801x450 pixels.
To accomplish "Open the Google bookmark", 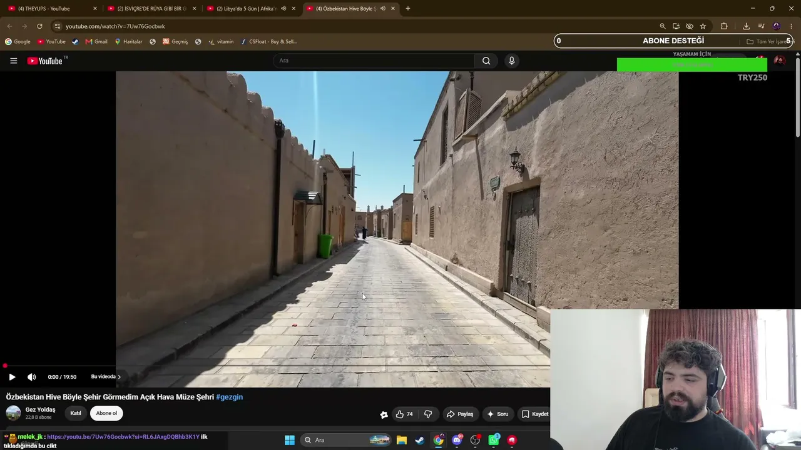I will (18, 42).
